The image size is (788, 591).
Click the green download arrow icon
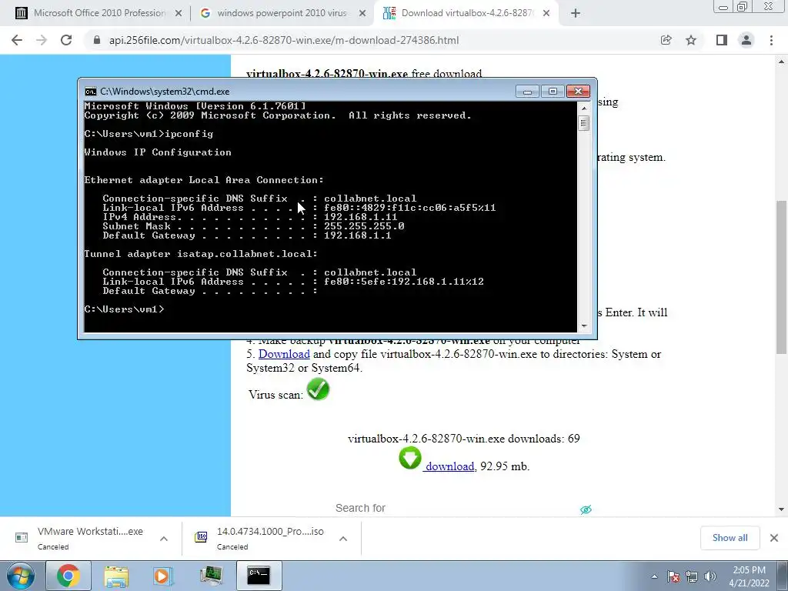pyautogui.click(x=410, y=458)
